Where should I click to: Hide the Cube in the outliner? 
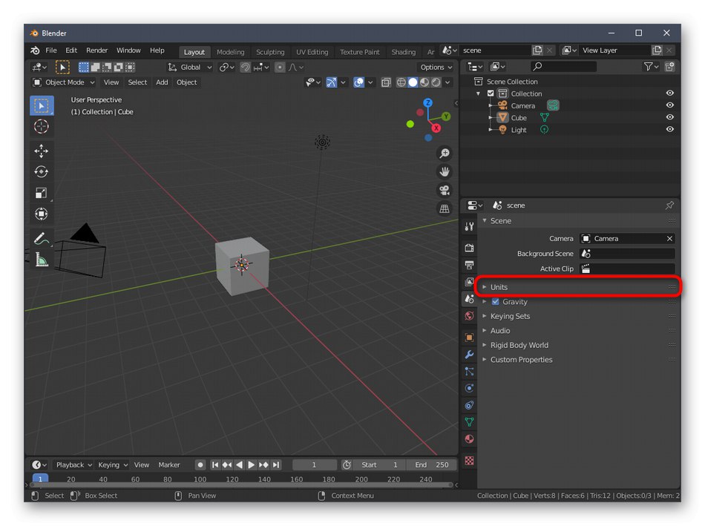(669, 117)
